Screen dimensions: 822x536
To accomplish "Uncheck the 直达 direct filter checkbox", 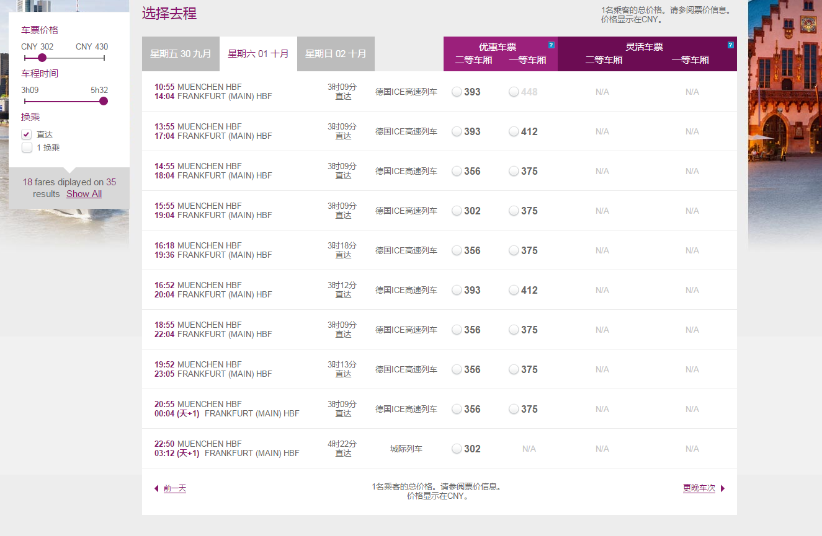I will [x=27, y=134].
